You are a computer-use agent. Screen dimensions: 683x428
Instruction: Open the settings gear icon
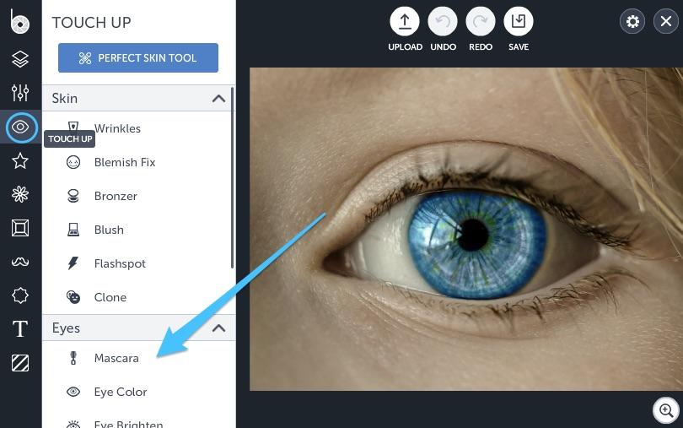(632, 21)
